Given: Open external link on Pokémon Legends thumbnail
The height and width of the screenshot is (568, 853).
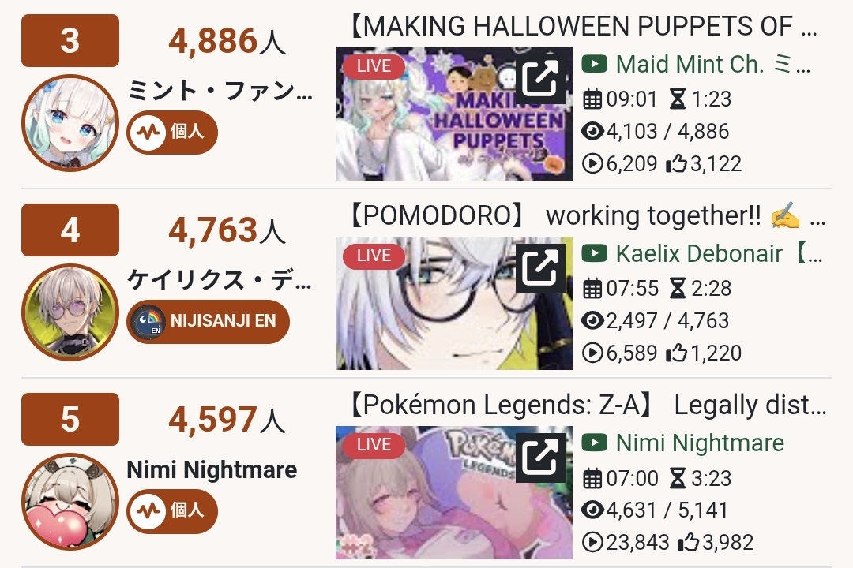Looking at the screenshot, I should tap(540, 457).
